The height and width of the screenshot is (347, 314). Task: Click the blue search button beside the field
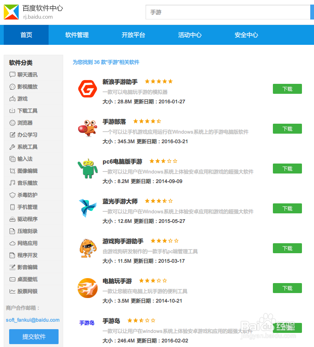point(312,12)
